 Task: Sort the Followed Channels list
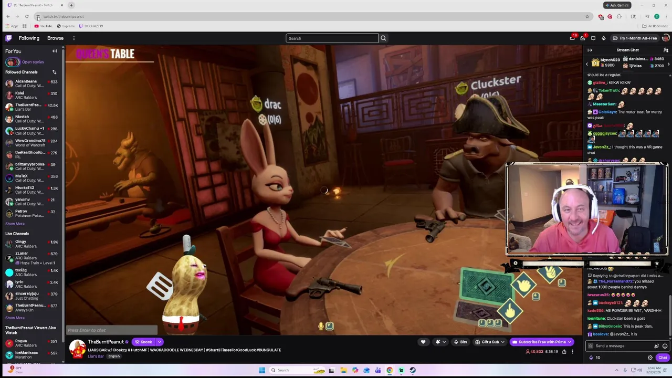click(x=54, y=72)
